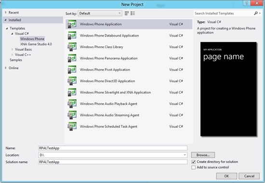Image resolution: width=265 pixels, height=183 pixels.
Task: Uncheck Create directory for solution
Action: tap(194, 162)
